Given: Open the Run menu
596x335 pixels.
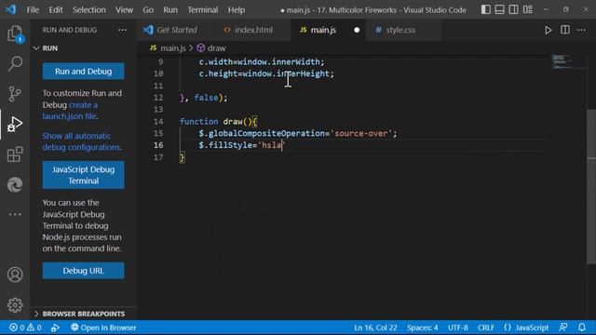Looking at the screenshot, I should tap(170, 10).
